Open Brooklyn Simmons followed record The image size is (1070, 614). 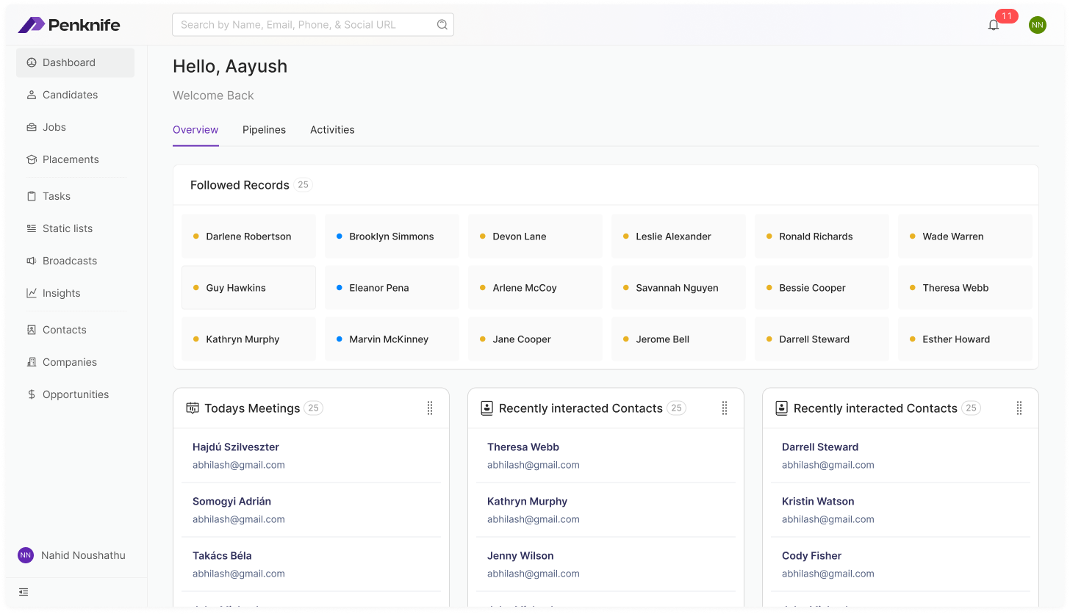click(x=392, y=236)
